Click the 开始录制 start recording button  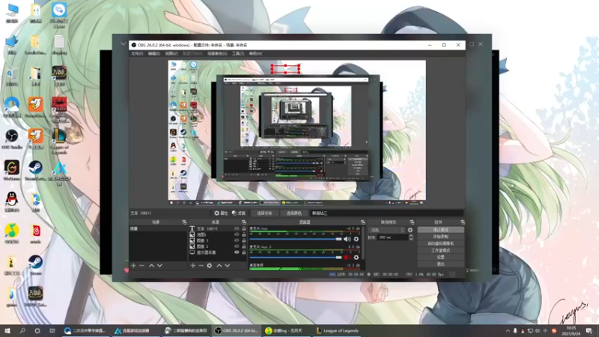(440, 237)
